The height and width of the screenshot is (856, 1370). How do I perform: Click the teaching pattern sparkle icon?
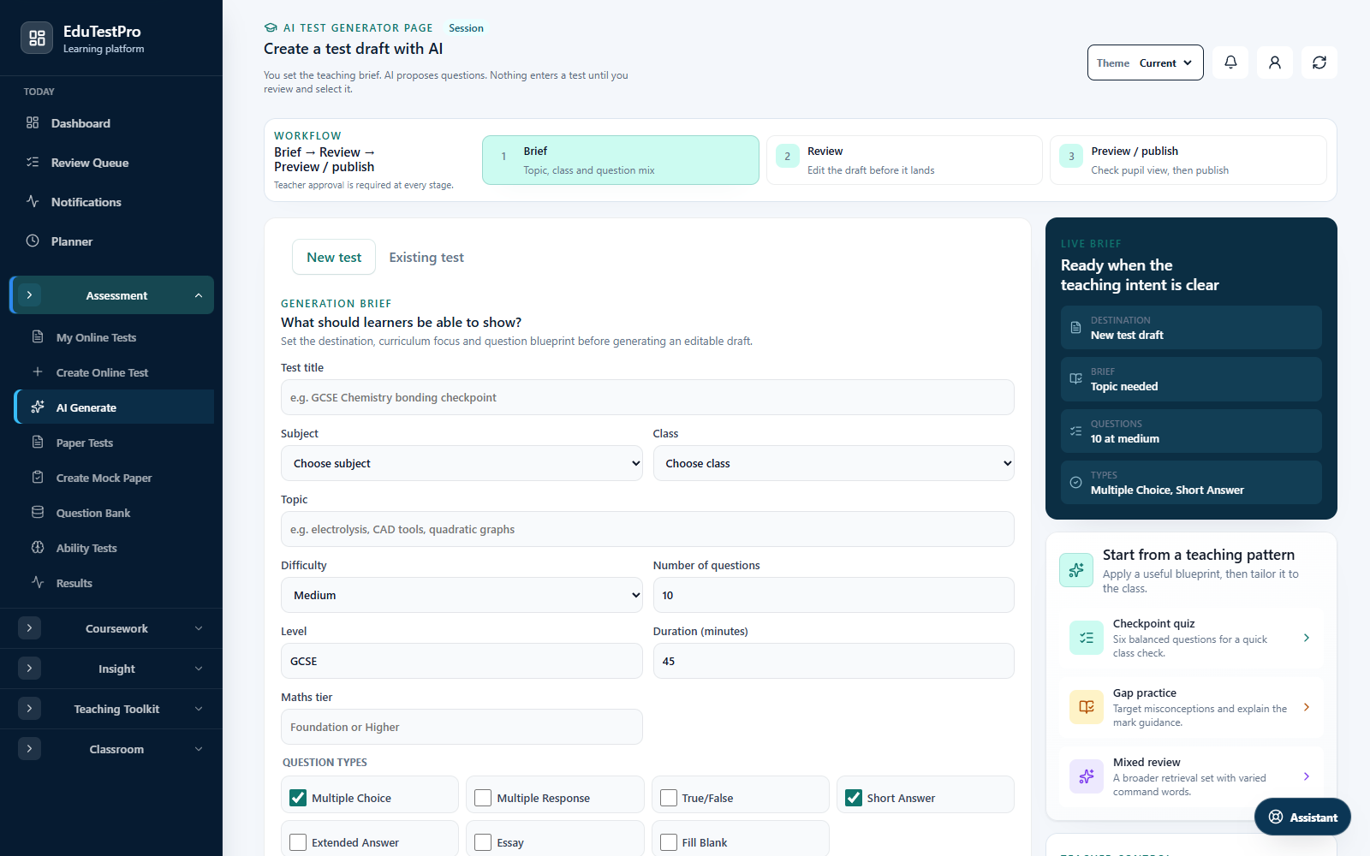pos(1076,570)
